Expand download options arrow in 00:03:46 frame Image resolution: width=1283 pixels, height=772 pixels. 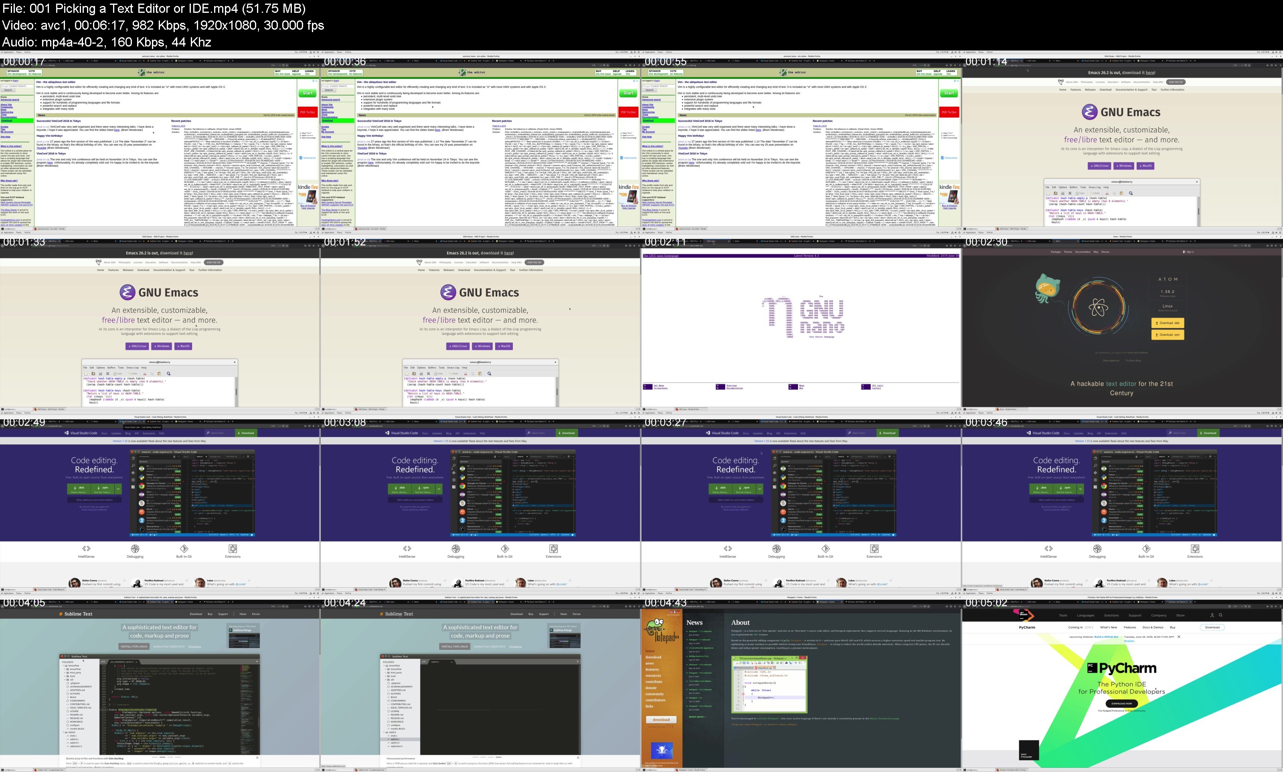[1081, 489]
